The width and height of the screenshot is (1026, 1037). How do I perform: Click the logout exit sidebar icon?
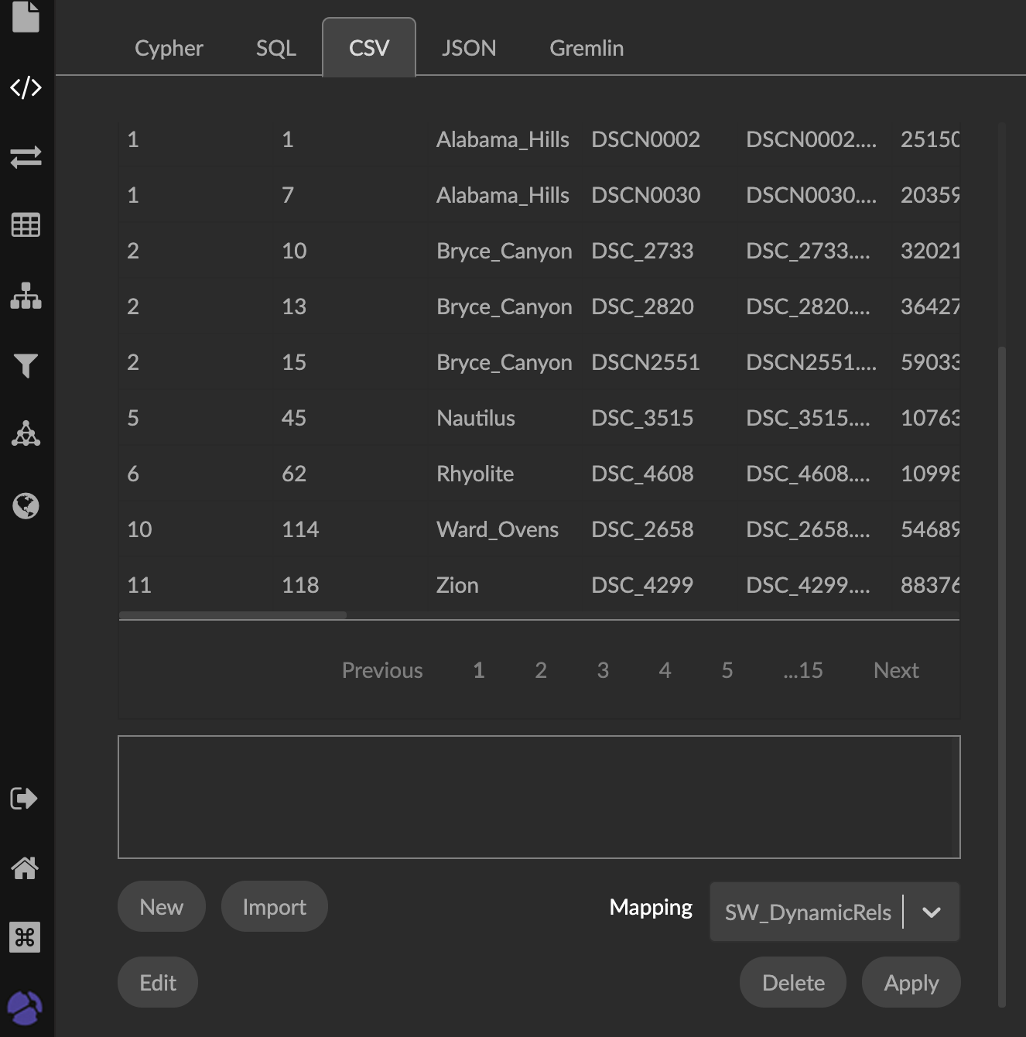click(x=24, y=798)
